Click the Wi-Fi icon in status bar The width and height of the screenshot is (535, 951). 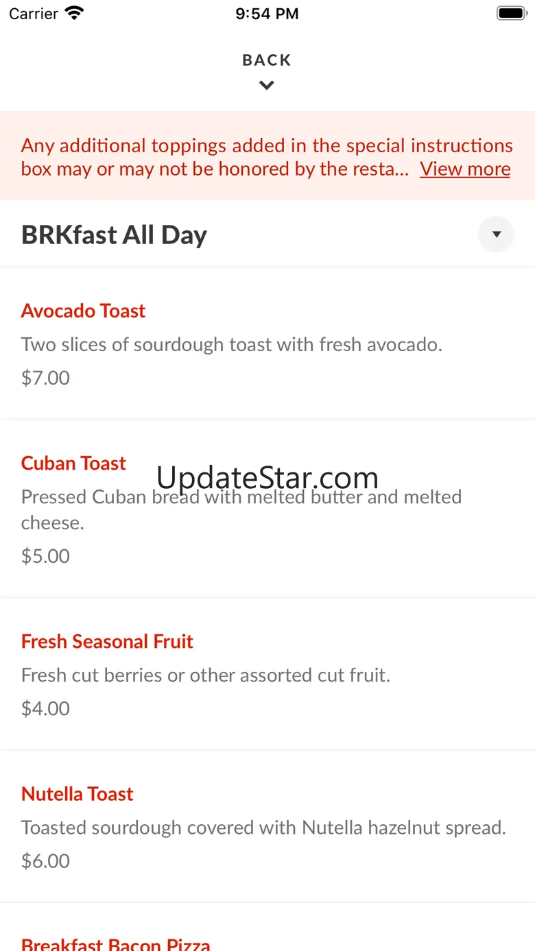click(74, 13)
